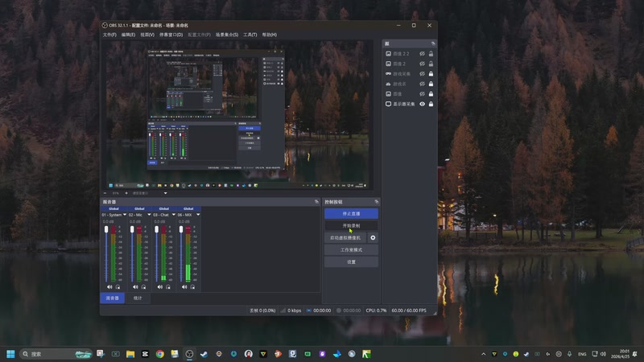This screenshot has height=362, width=644.
Task: Undock the sources panel via its float icon
Action: point(433,43)
